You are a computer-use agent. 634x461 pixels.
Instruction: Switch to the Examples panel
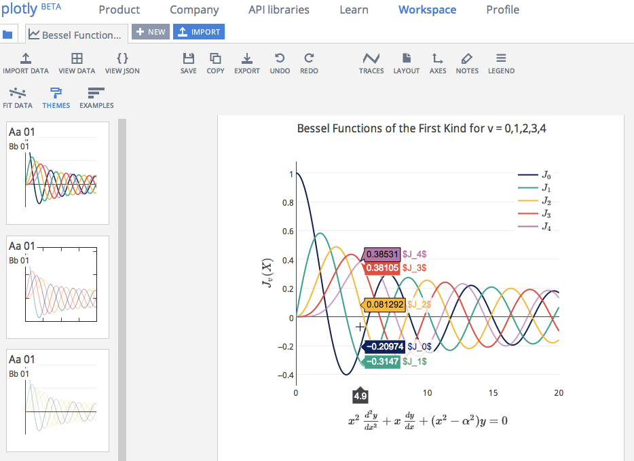(96, 97)
